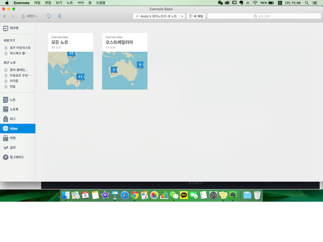Open the 서식 format menu
323x242 pixels.
pos(81,3)
